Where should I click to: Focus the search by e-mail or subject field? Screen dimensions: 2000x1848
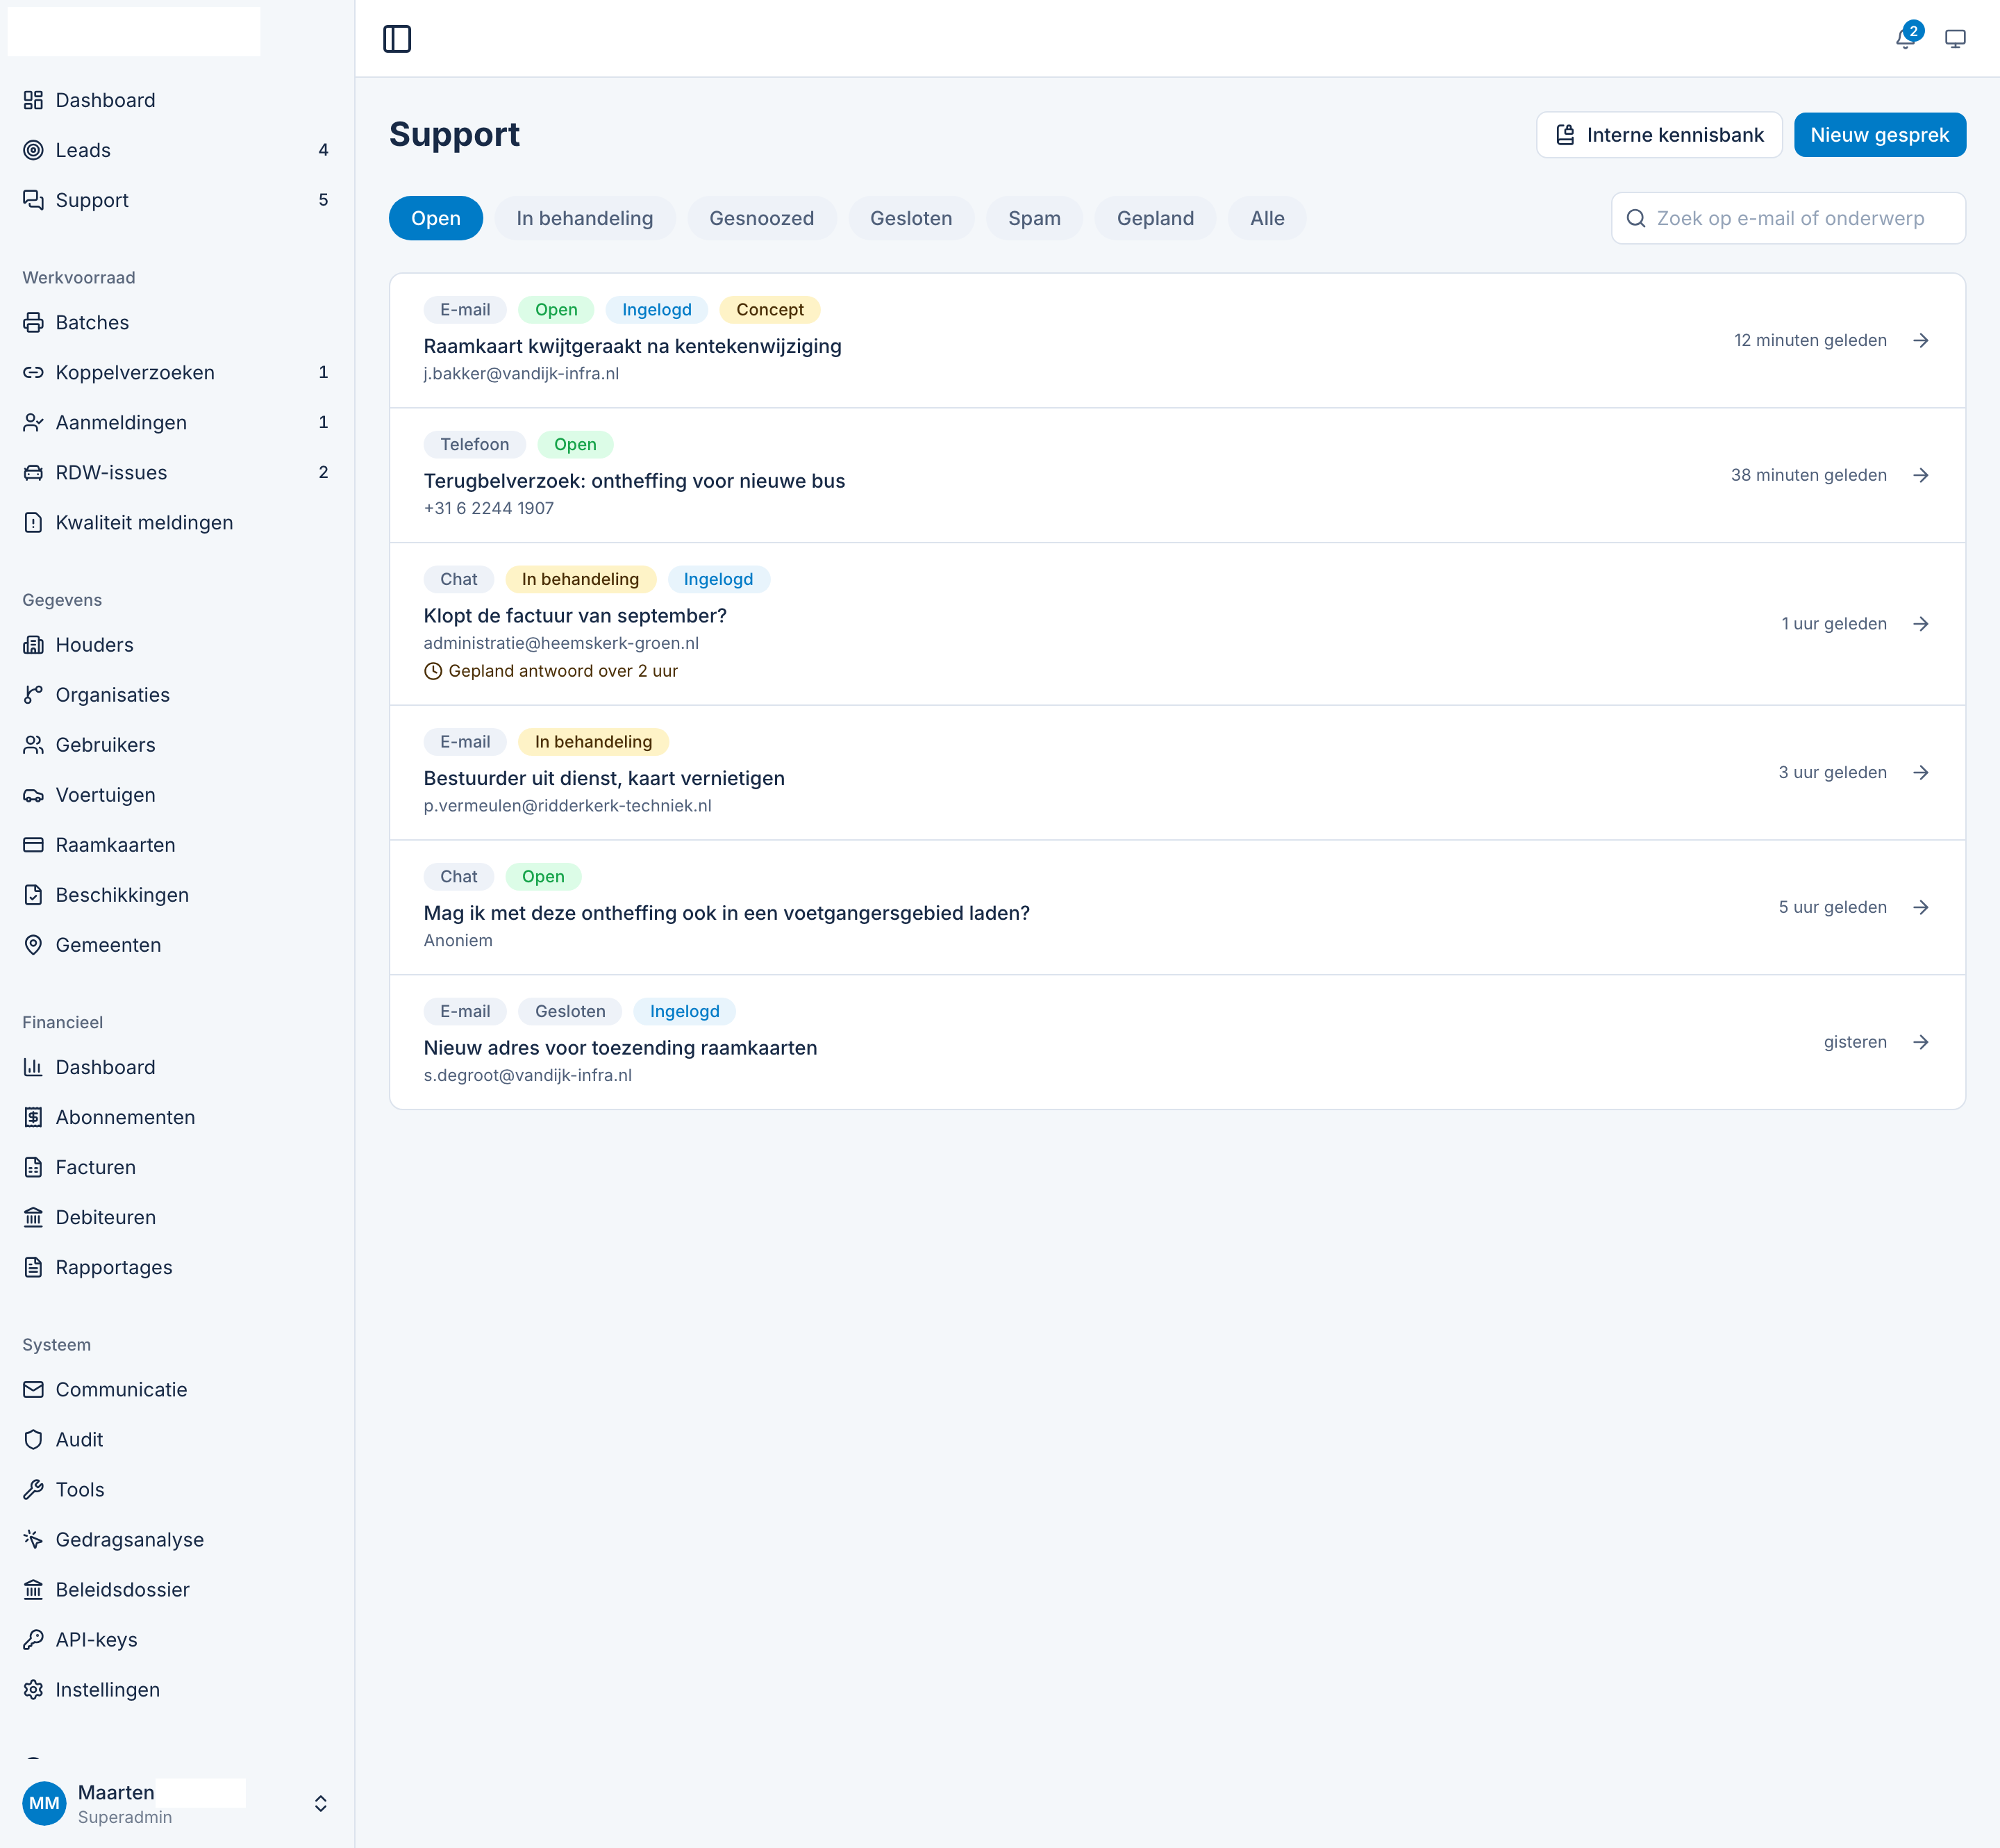(x=1788, y=218)
